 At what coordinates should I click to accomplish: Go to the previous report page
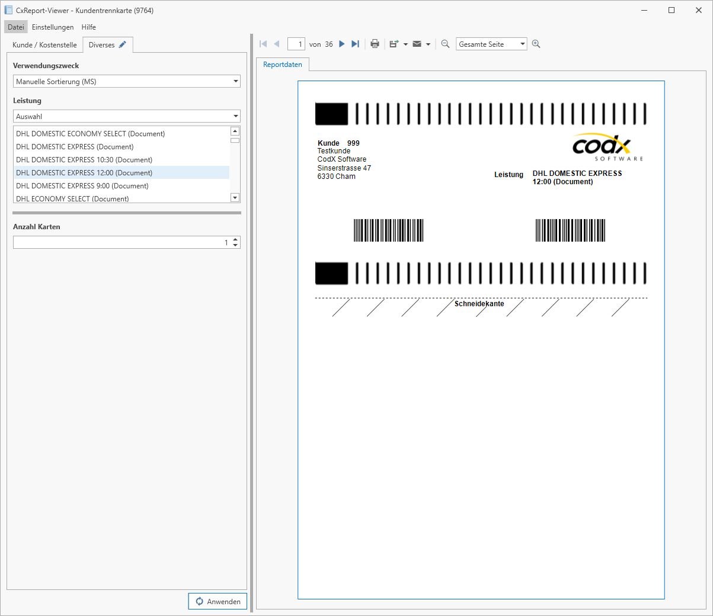coord(276,44)
